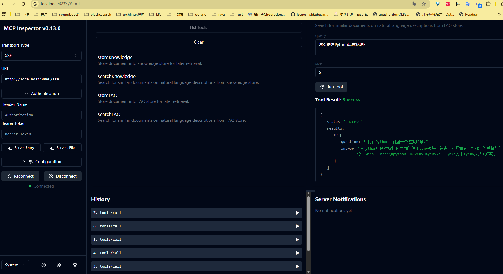Open the golang bookmark folder
The image size is (503, 274).
pos(197,14)
